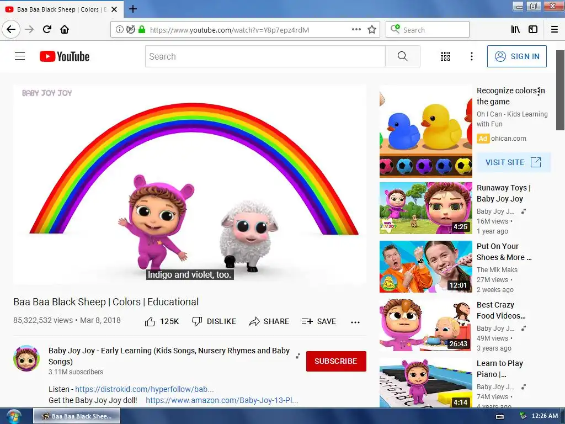This screenshot has height=424, width=565.
Task: Select the Baa Baa Black Sheep browser tab
Action: (61, 9)
